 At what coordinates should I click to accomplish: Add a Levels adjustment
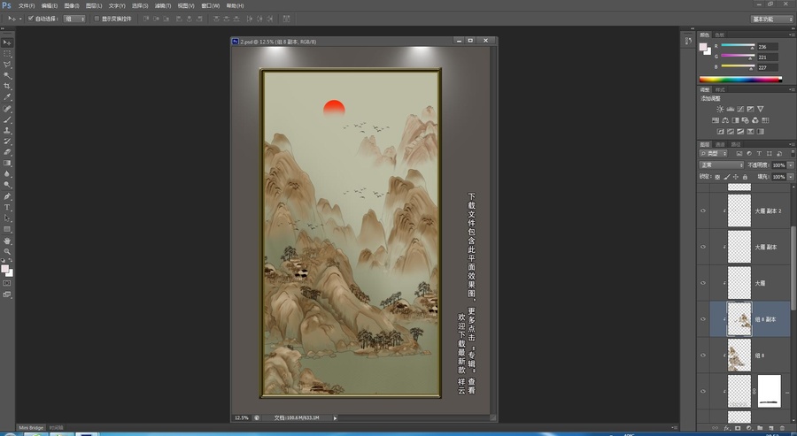click(731, 109)
